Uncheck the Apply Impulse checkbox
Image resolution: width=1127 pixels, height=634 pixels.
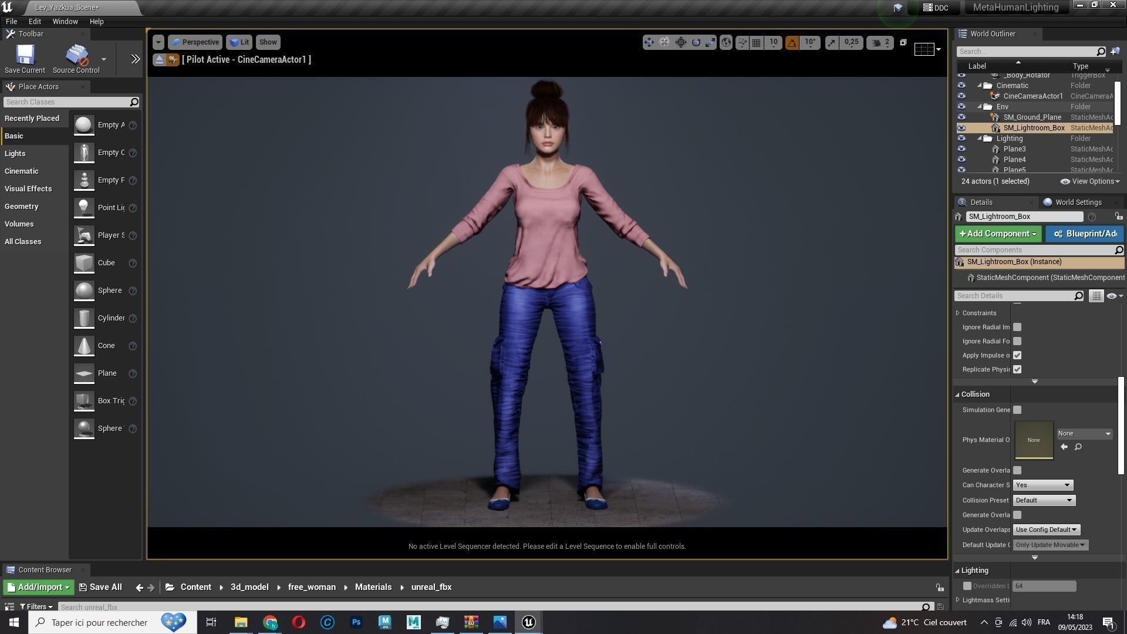(1017, 355)
